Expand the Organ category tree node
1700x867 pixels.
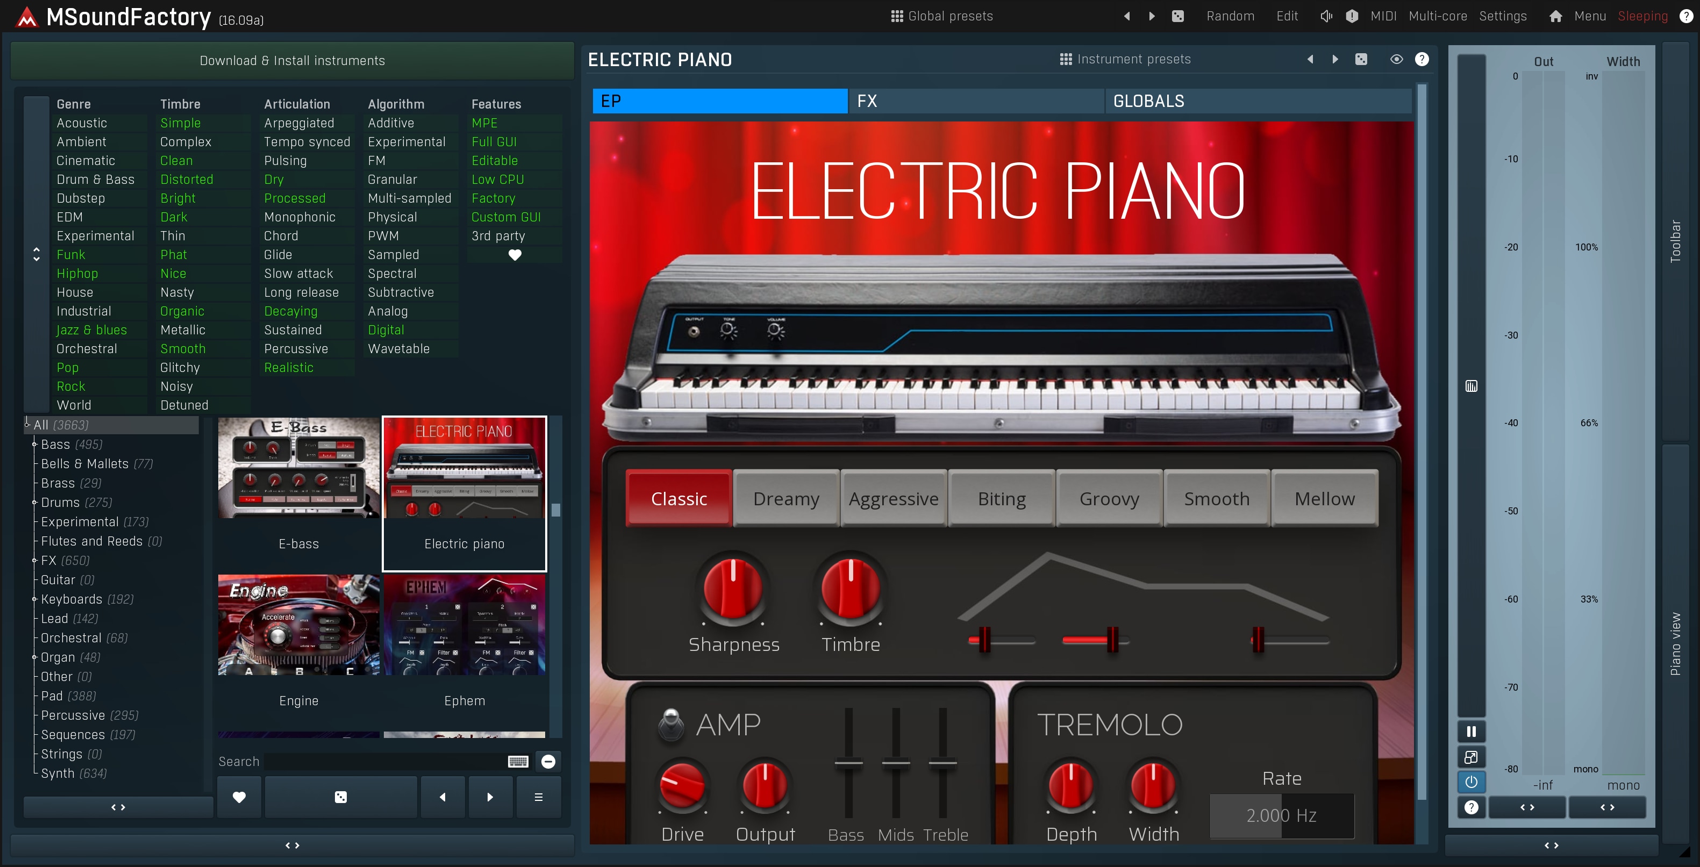(34, 657)
